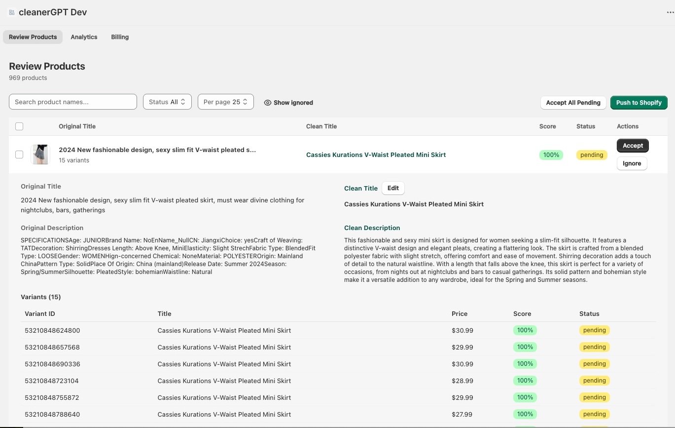The image size is (675, 428).
Task: Click 100% score for variant 53210848657568
Action: click(x=525, y=347)
